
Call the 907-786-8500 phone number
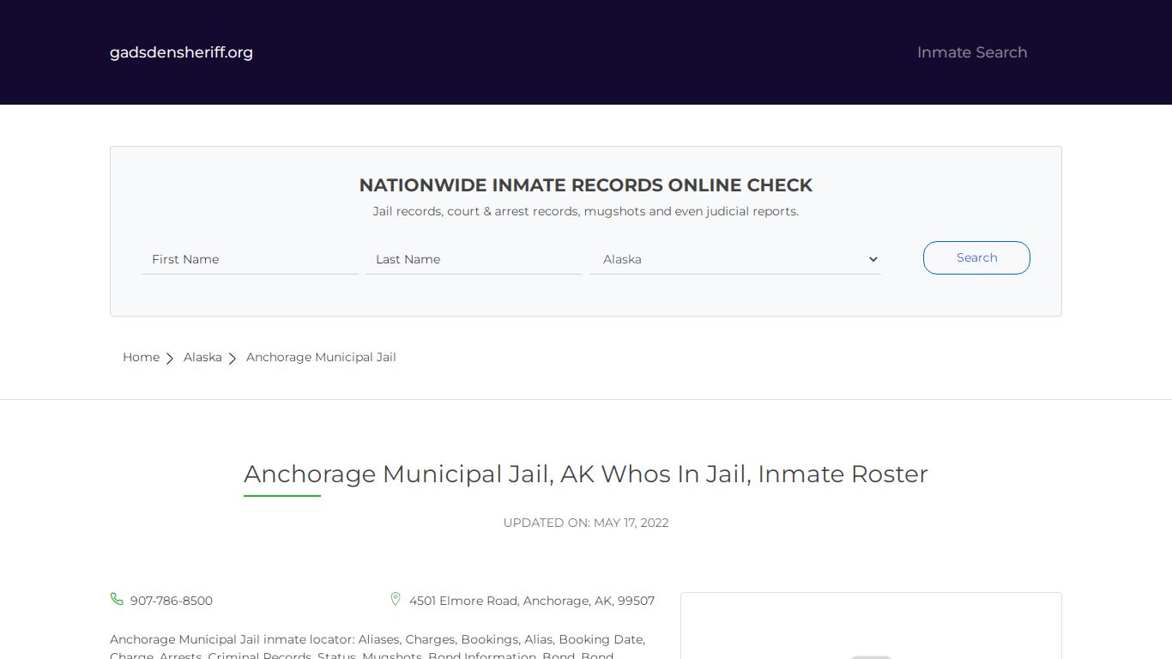(x=172, y=601)
